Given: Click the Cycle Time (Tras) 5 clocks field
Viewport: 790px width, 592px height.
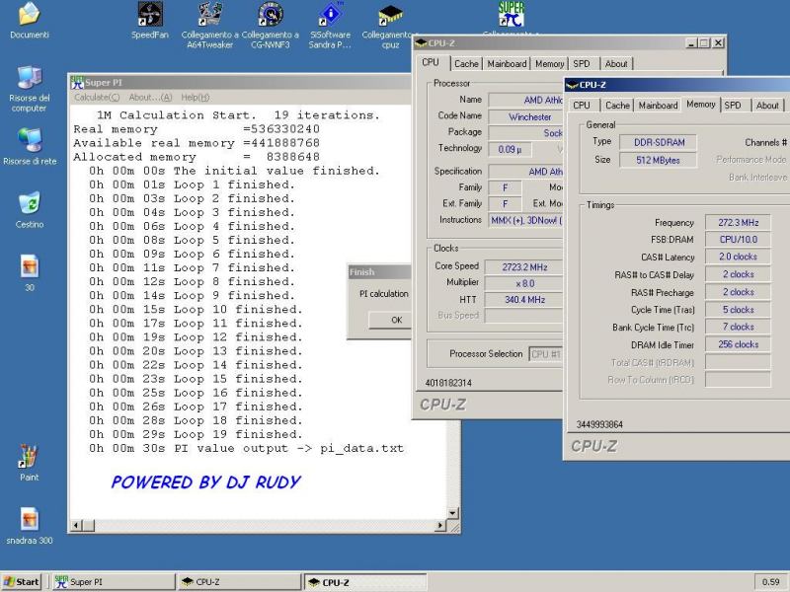Looking at the screenshot, I should pos(738,310).
